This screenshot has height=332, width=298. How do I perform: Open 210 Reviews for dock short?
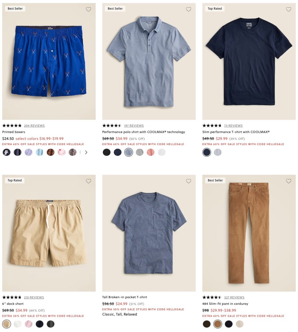pos(34,297)
